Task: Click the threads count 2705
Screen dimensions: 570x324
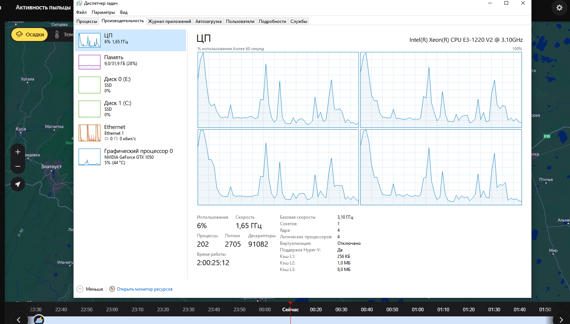Action: click(233, 244)
